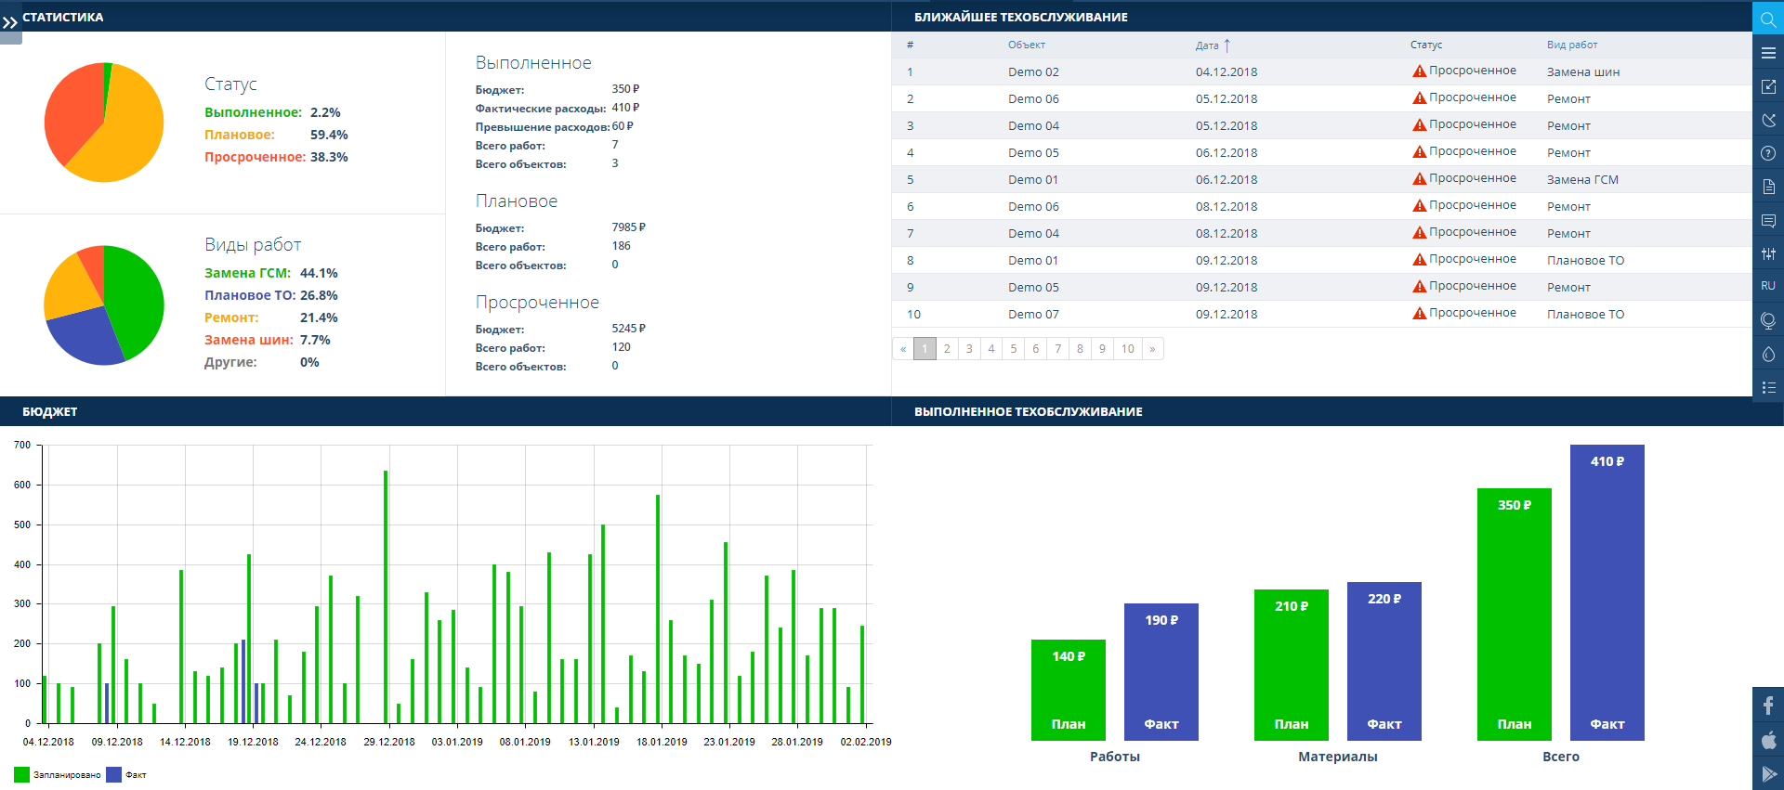Open the help question mark icon
The width and height of the screenshot is (1784, 790).
click(x=1768, y=153)
